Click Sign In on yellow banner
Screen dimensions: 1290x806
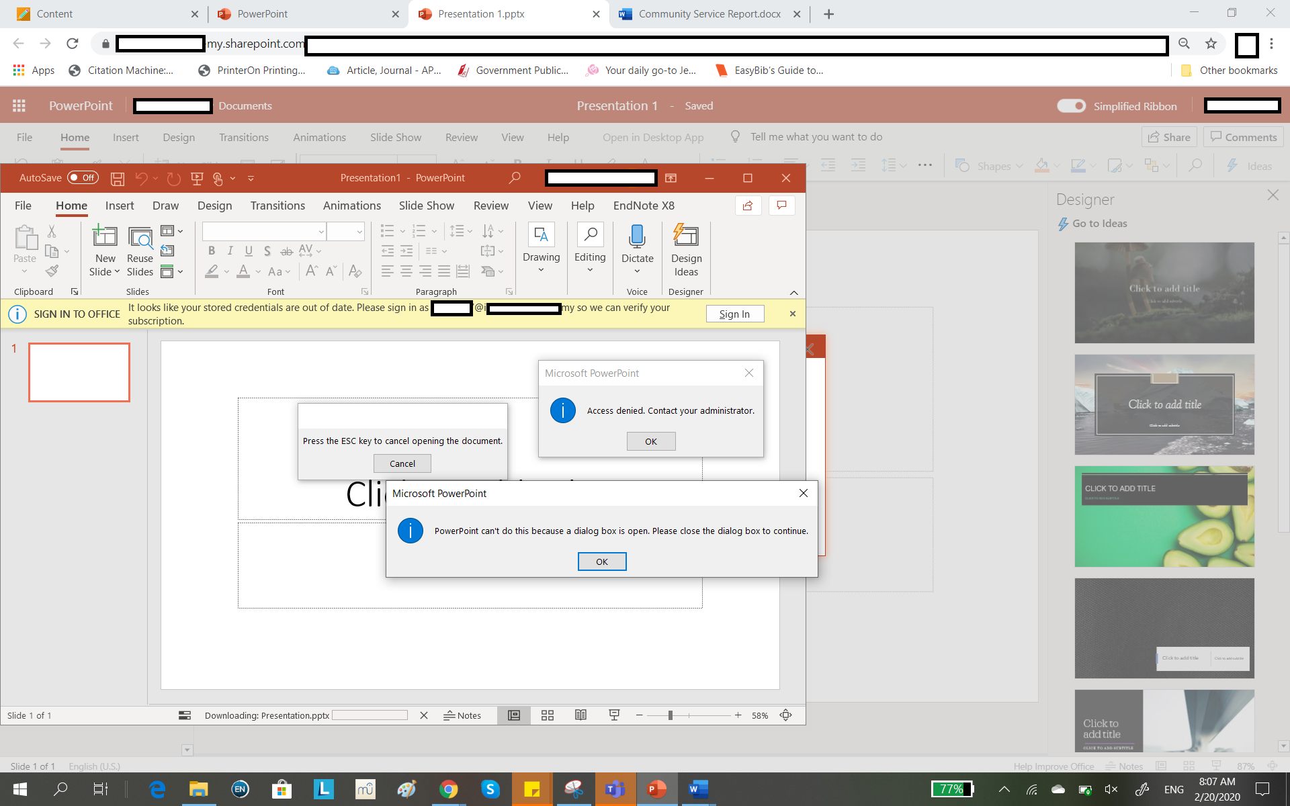(x=734, y=314)
